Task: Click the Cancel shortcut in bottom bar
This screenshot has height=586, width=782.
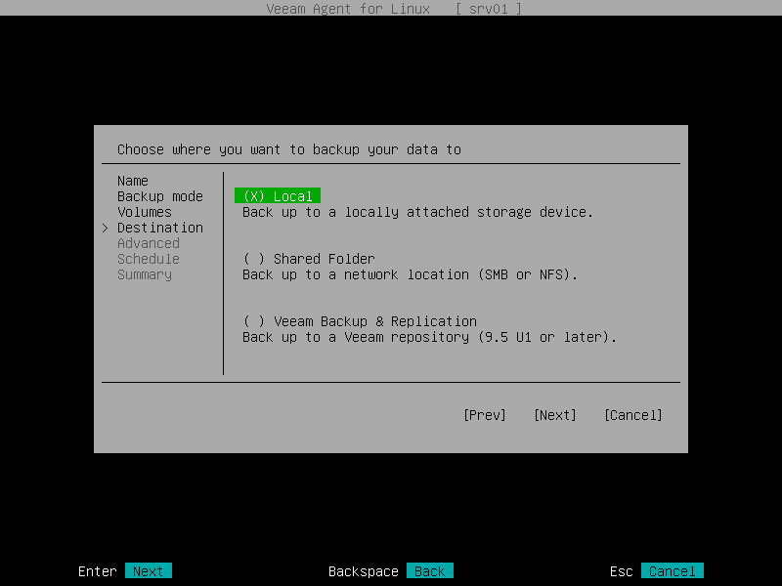Action: tap(673, 570)
